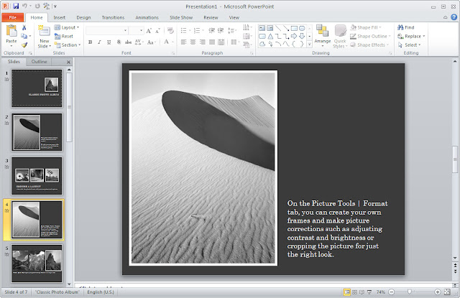This screenshot has height=298, width=460.
Task: Open the File tab
Action: (x=13, y=17)
